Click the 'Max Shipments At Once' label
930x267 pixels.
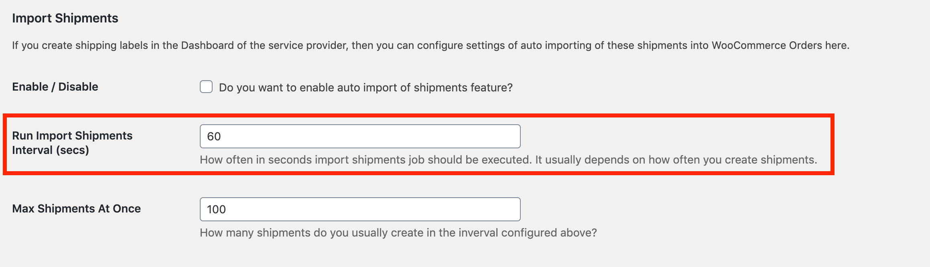click(x=76, y=208)
